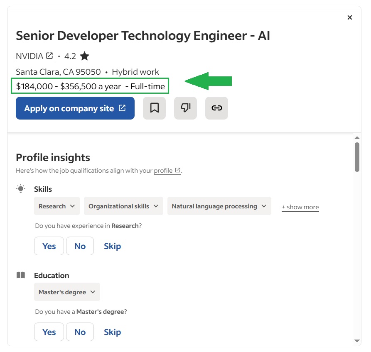Answer No for Master's degree

80,332
